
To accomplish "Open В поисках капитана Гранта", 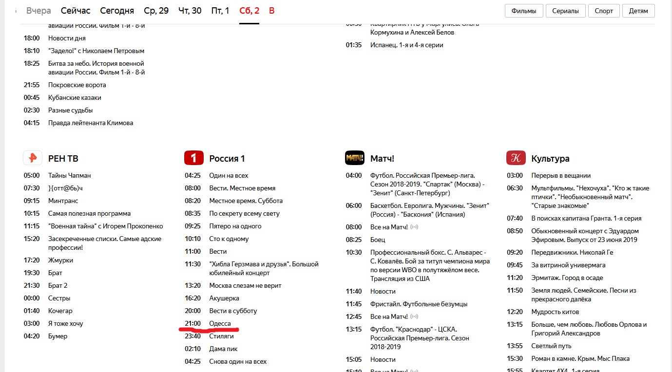I will click(x=586, y=218).
